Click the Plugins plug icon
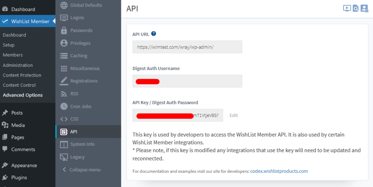 [5, 177]
